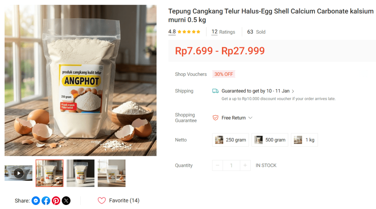The image size is (376, 209).
Task: Select the 1 kg Netto option
Action: pos(304,140)
